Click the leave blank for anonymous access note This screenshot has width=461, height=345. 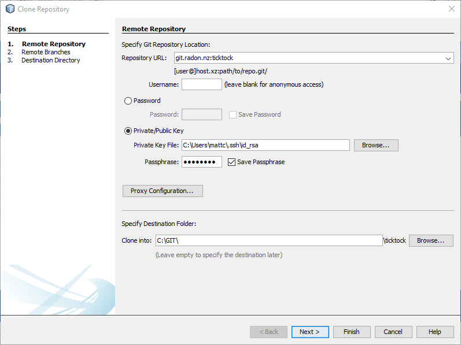pyautogui.click(x=274, y=84)
